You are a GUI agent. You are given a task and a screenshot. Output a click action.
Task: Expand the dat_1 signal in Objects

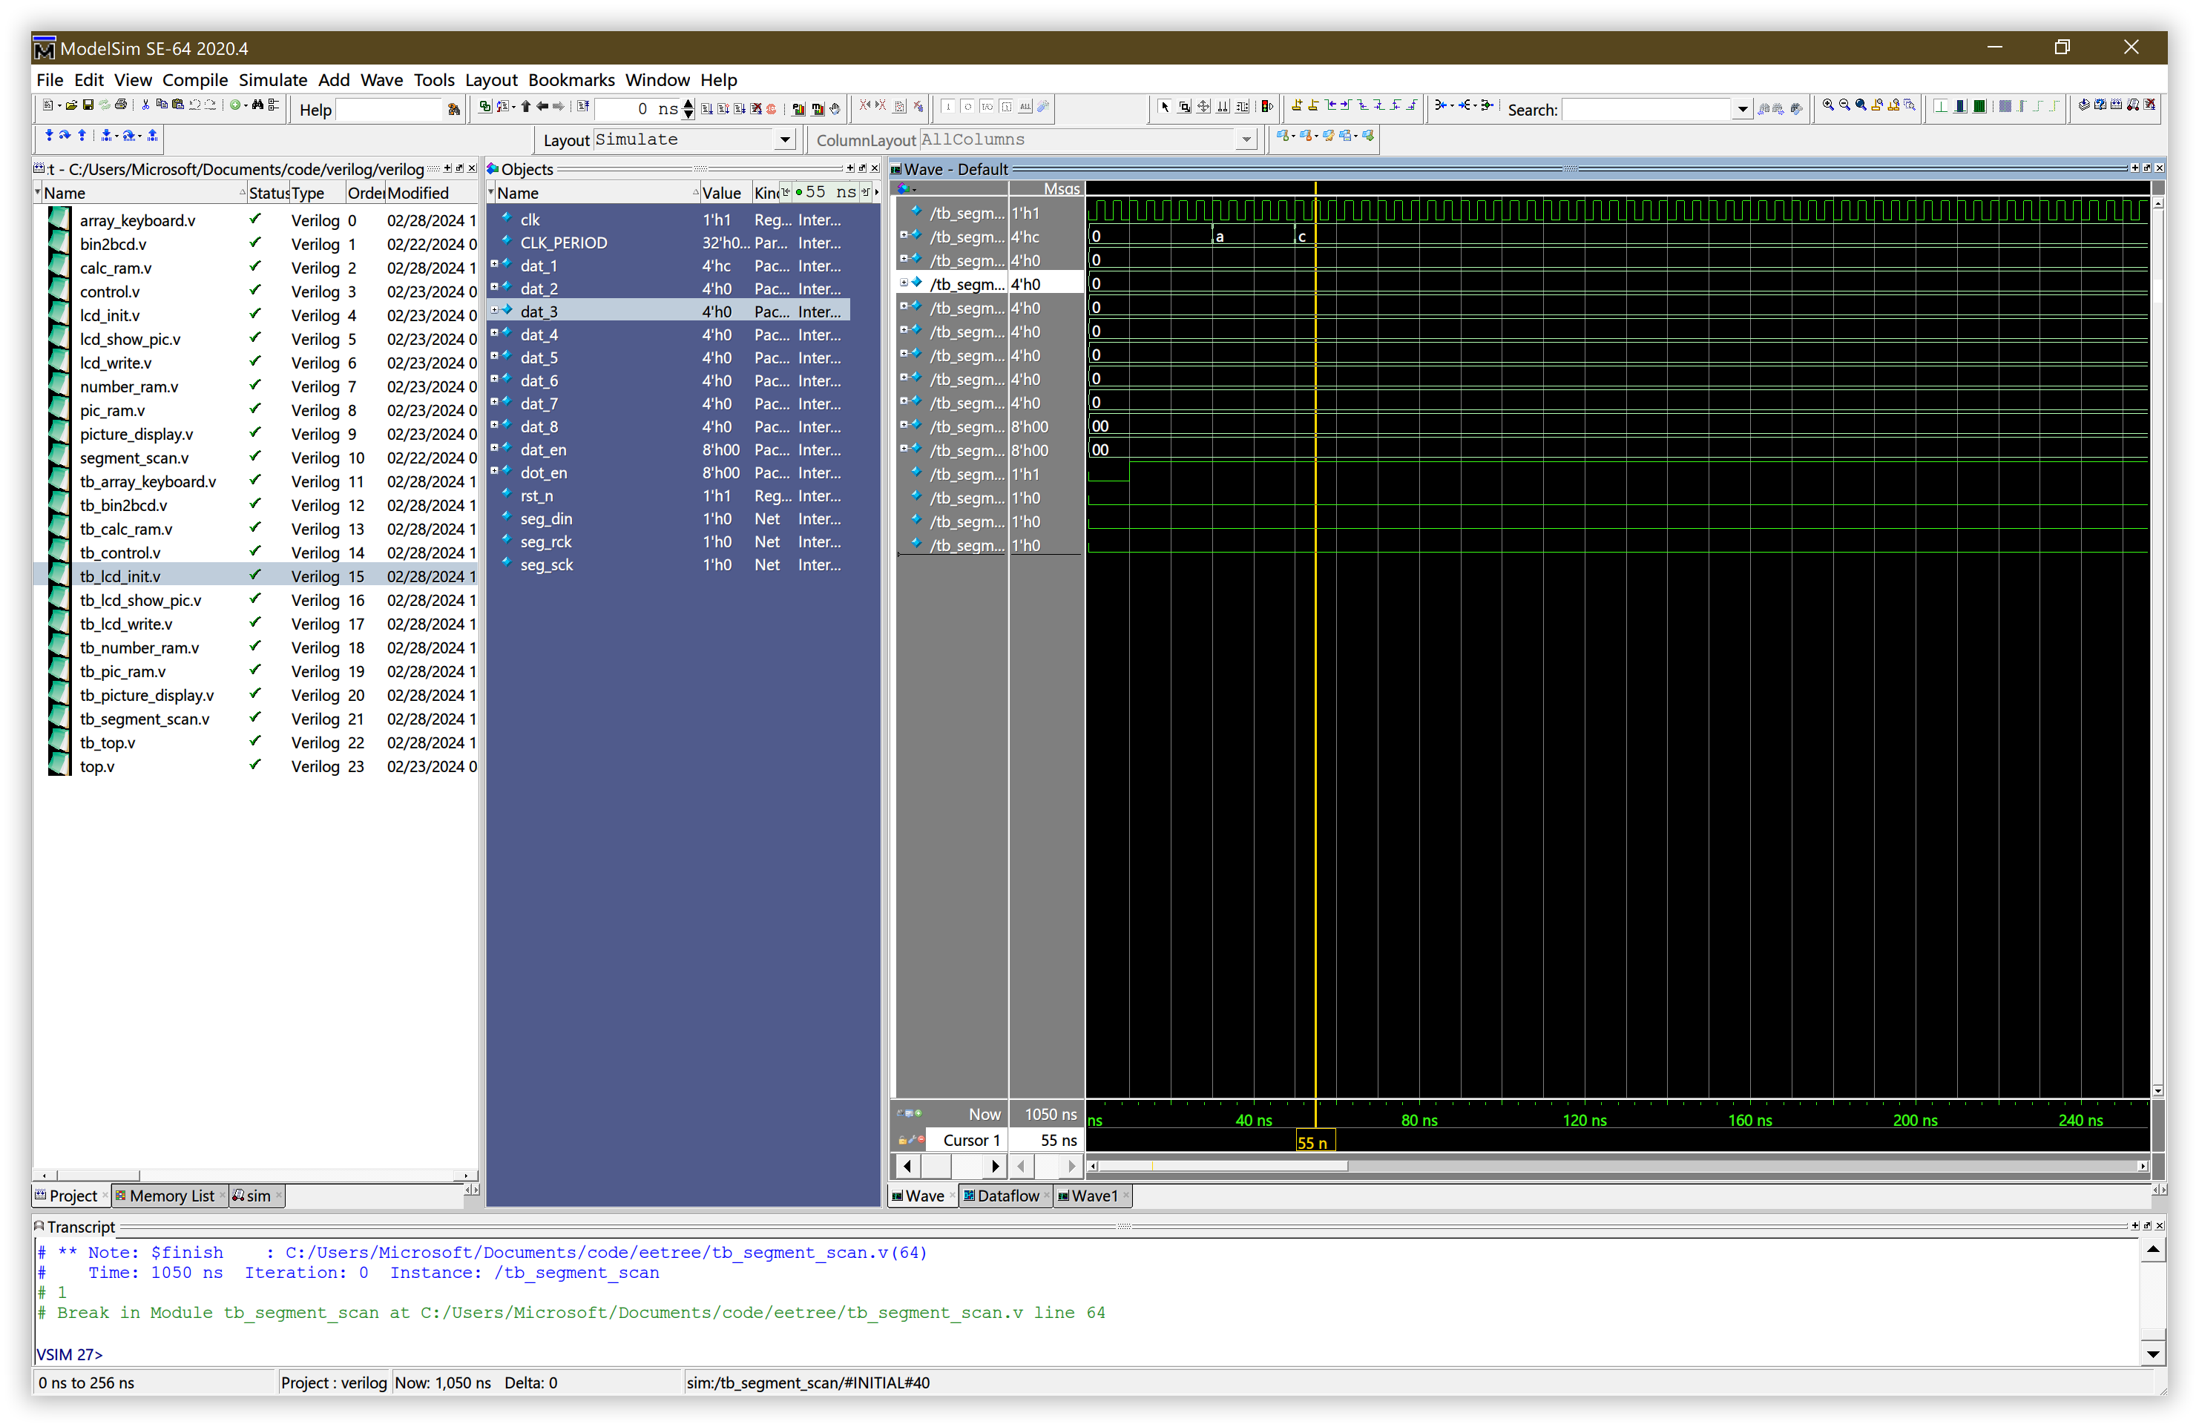tap(494, 265)
